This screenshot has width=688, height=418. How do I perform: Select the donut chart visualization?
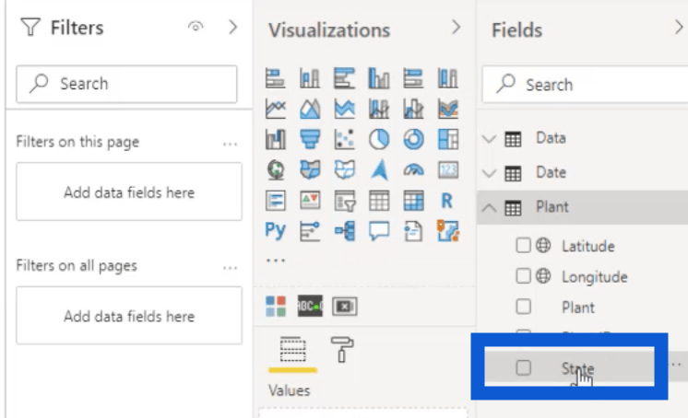point(414,139)
